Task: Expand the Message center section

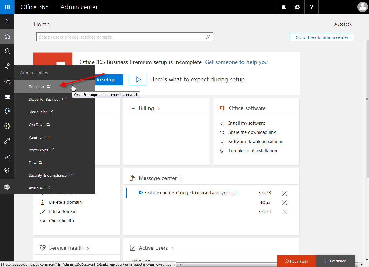Action: tap(181, 178)
